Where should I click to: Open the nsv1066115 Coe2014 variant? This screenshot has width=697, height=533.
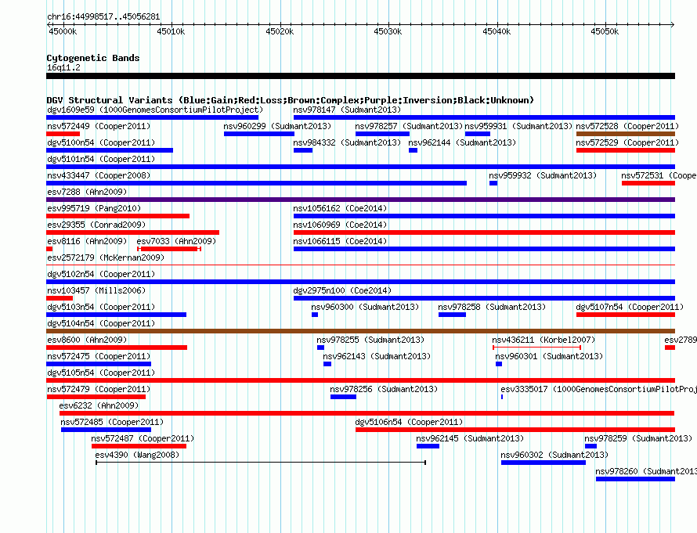(x=340, y=241)
